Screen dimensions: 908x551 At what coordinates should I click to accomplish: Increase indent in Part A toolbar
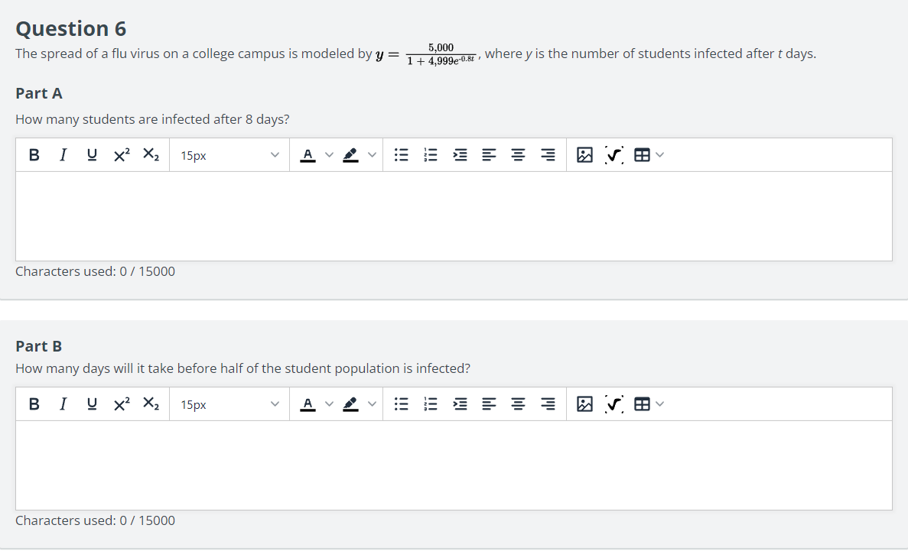point(460,154)
